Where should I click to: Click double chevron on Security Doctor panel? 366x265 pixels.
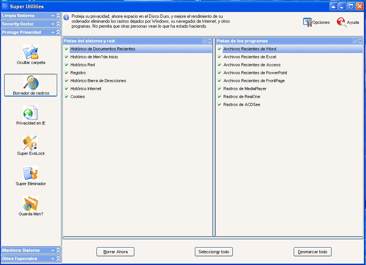(58, 24)
